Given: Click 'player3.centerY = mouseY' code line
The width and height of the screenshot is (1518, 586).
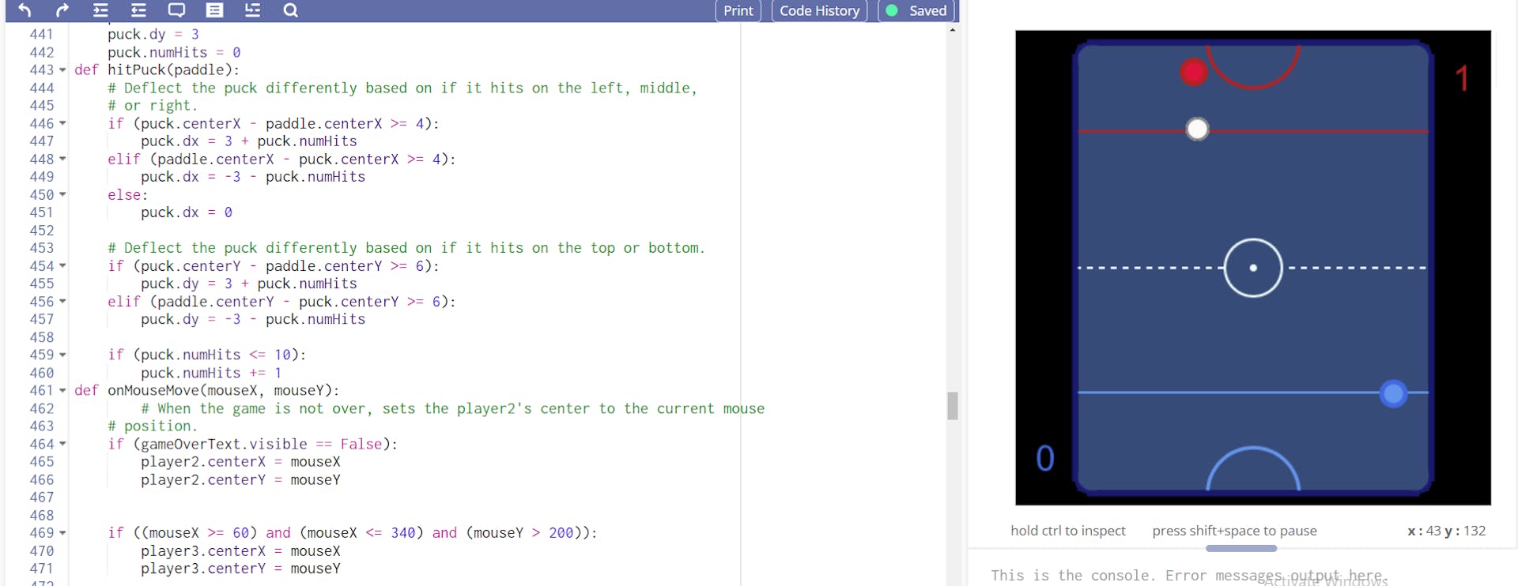Looking at the screenshot, I should pyautogui.click(x=240, y=569).
